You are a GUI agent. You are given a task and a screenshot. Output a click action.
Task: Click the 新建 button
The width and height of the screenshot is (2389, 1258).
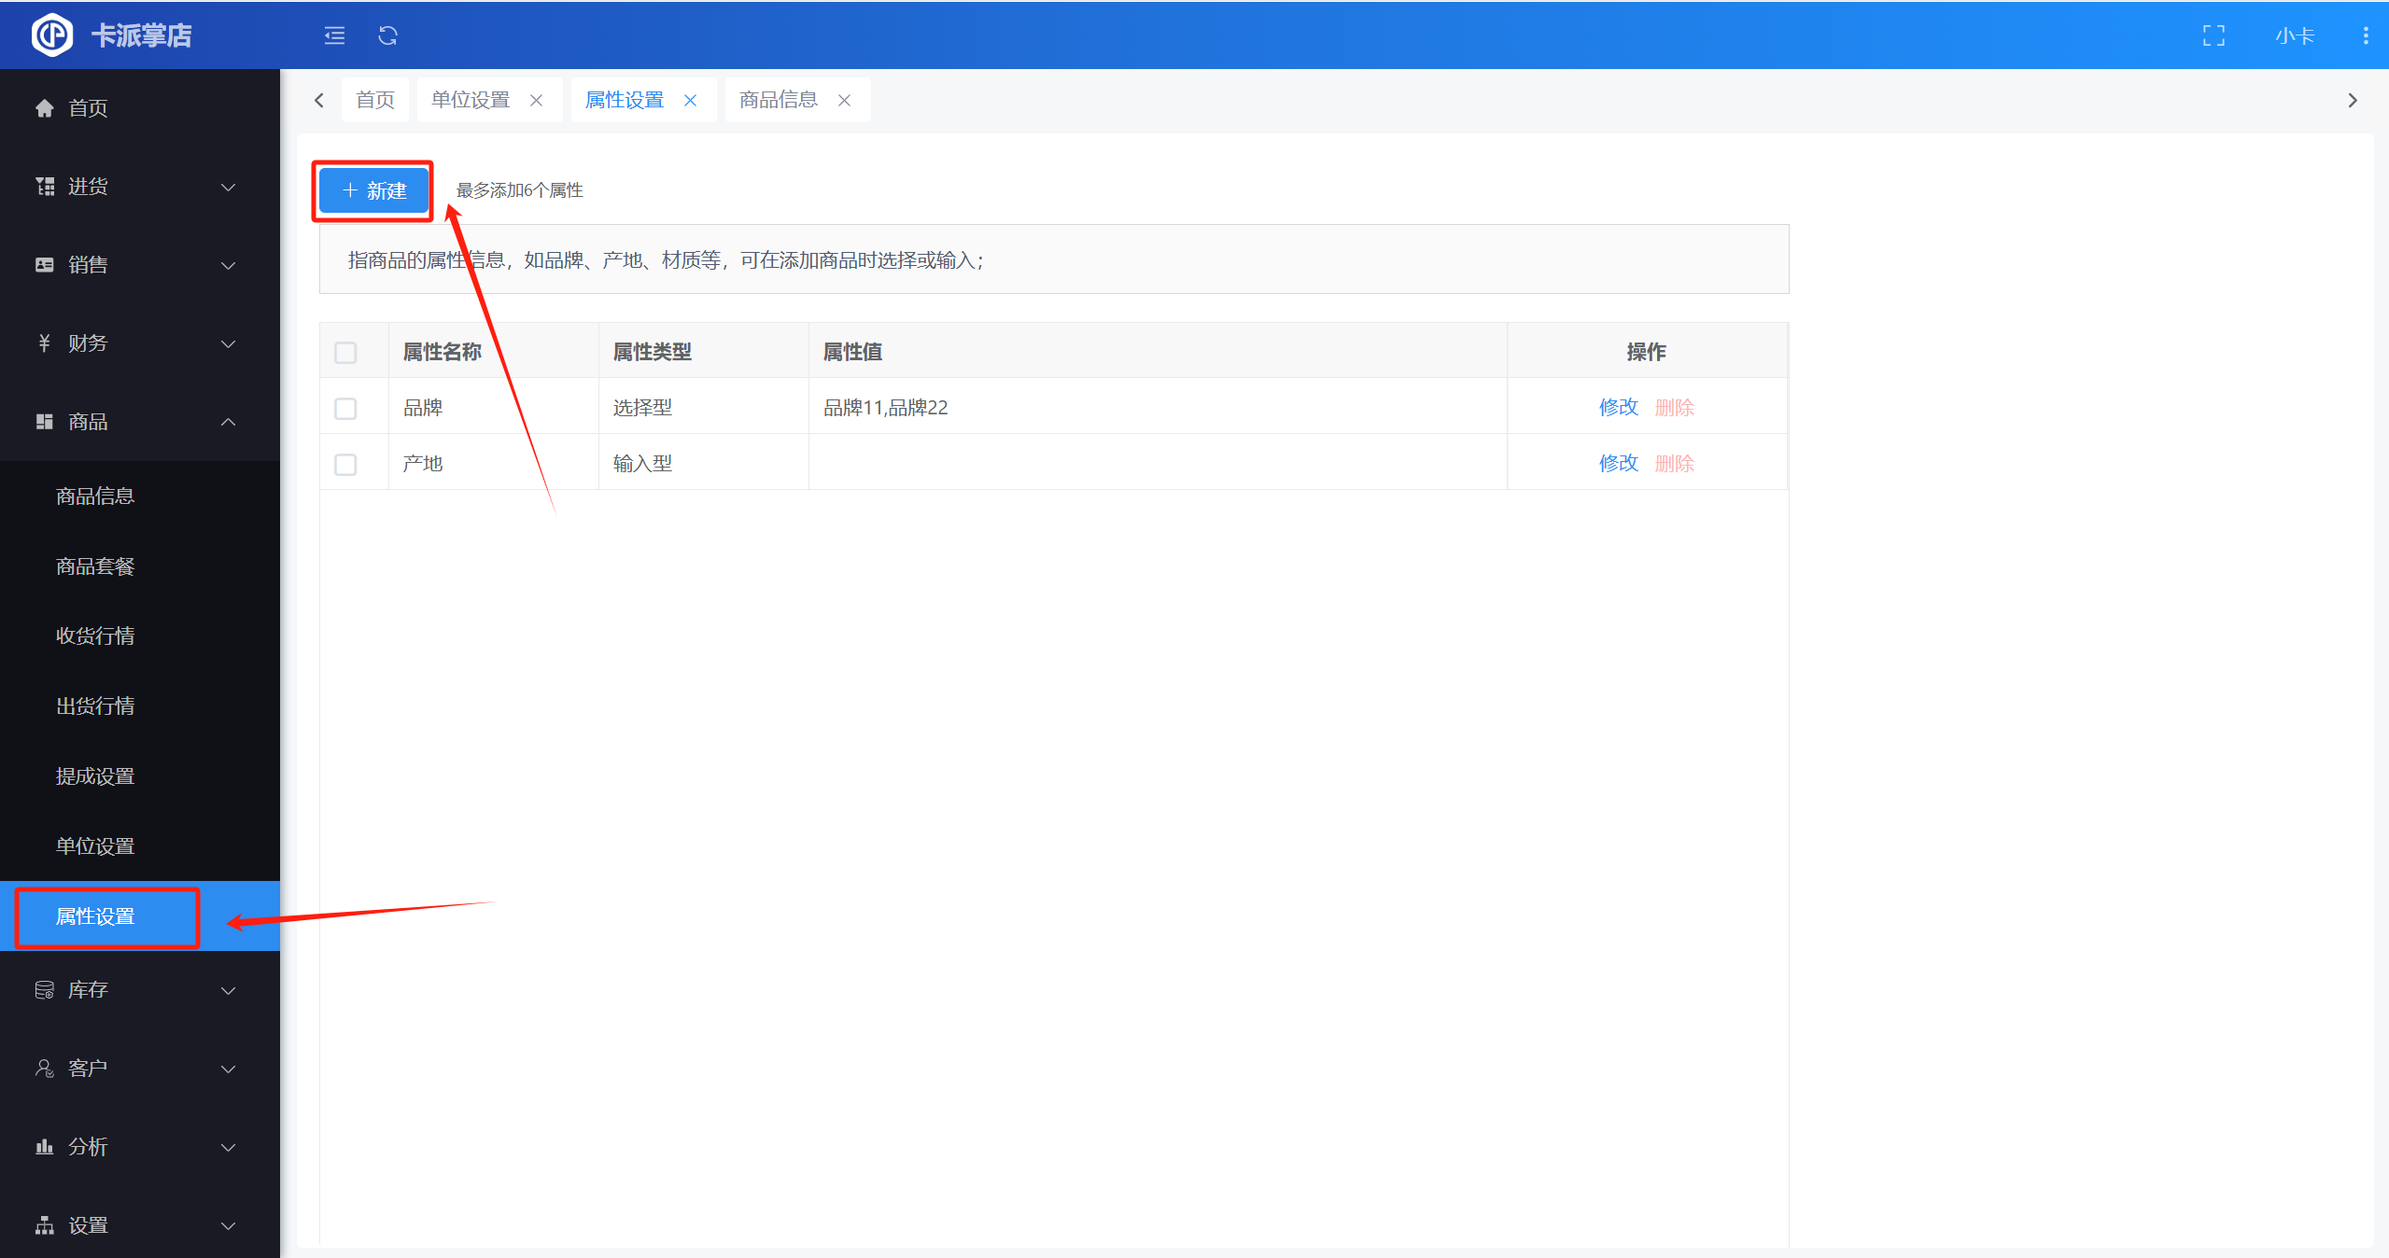[373, 190]
